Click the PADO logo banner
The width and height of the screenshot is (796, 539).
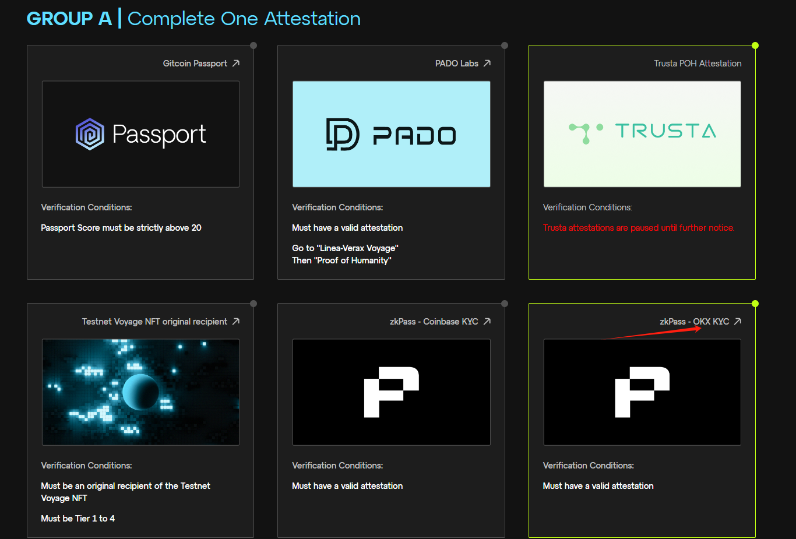(391, 134)
